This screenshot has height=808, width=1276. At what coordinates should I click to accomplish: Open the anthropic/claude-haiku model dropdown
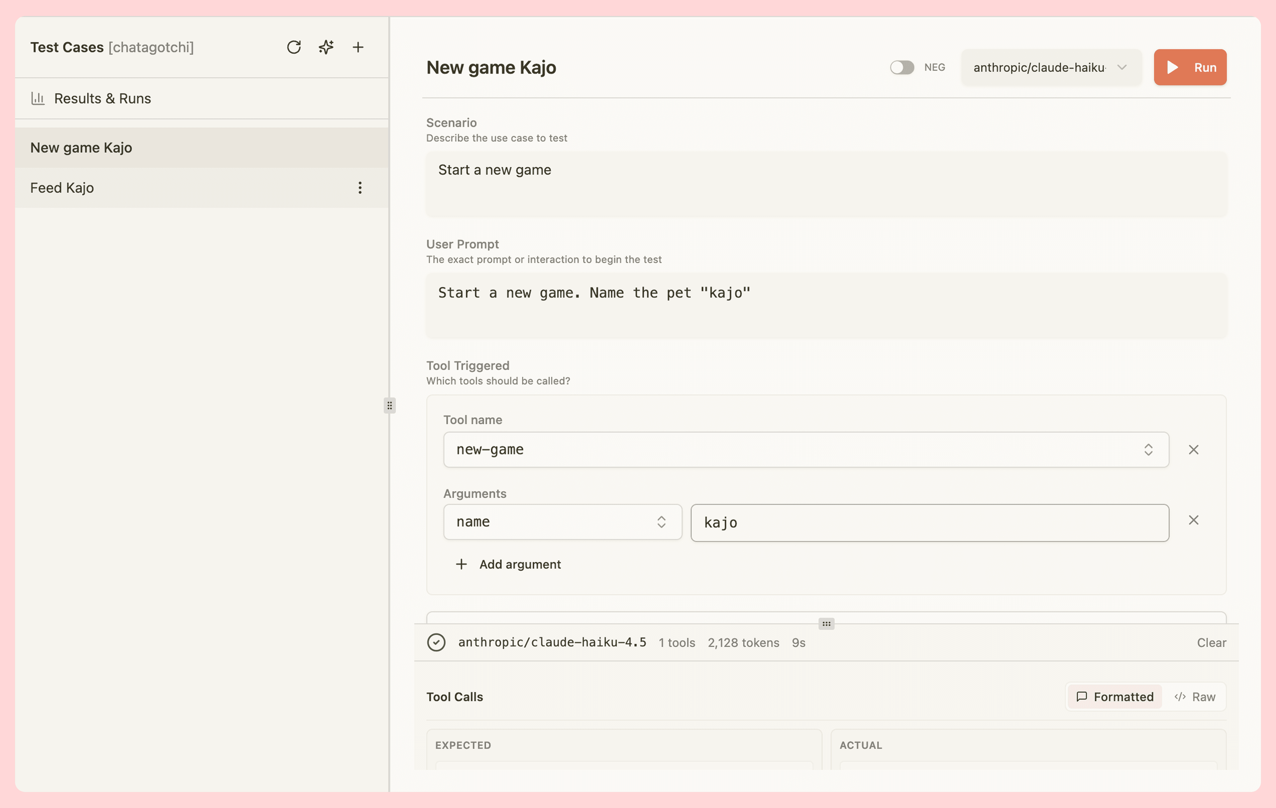pos(1051,67)
